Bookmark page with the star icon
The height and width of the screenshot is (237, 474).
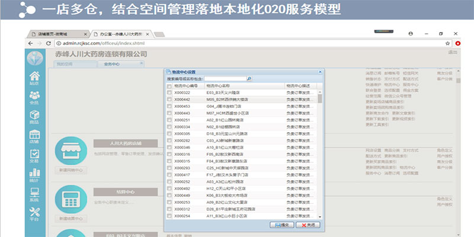(447, 43)
